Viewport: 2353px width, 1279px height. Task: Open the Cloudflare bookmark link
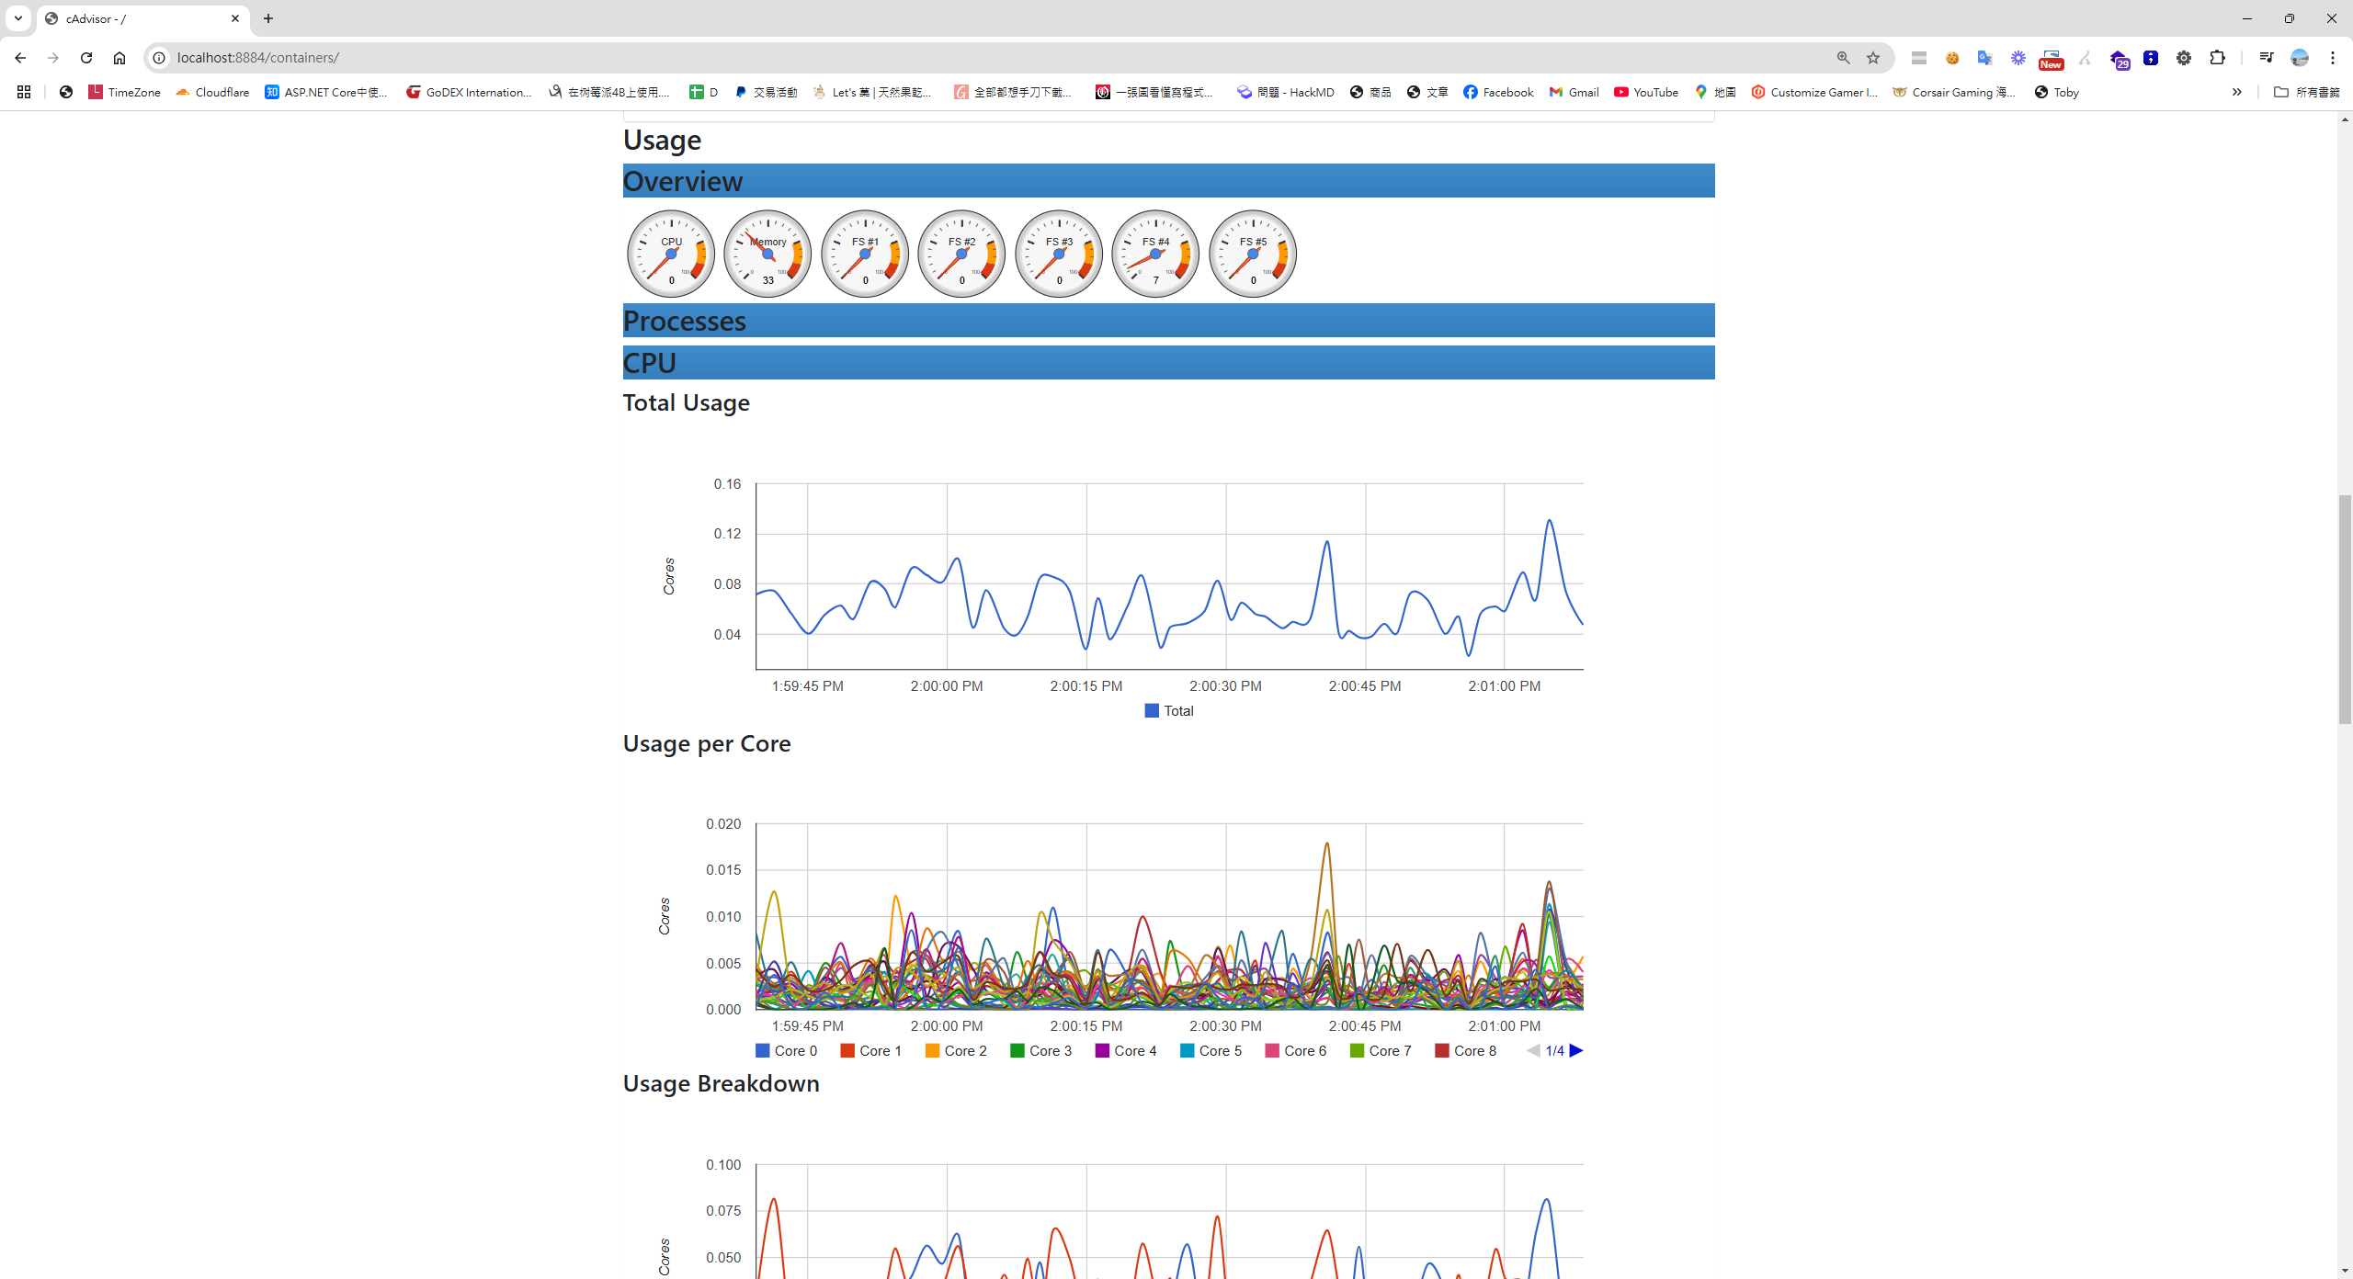[x=212, y=92]
